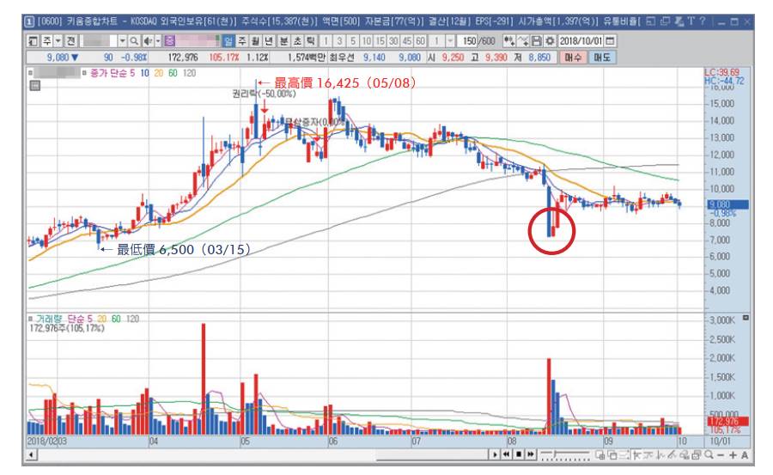Click the horizontal scrollbar left arrow
773x475 pixels.
[x=31, y=454]
